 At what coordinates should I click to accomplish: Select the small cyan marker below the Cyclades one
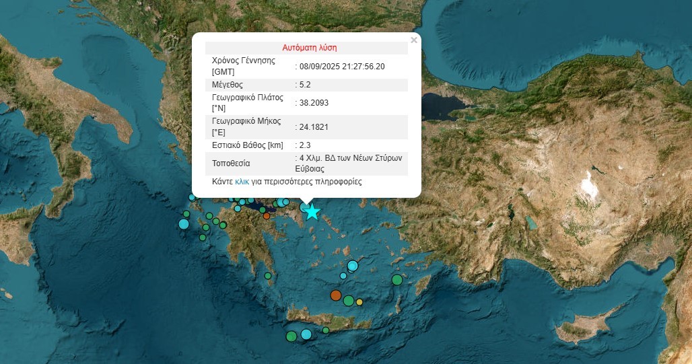[343, 276]
